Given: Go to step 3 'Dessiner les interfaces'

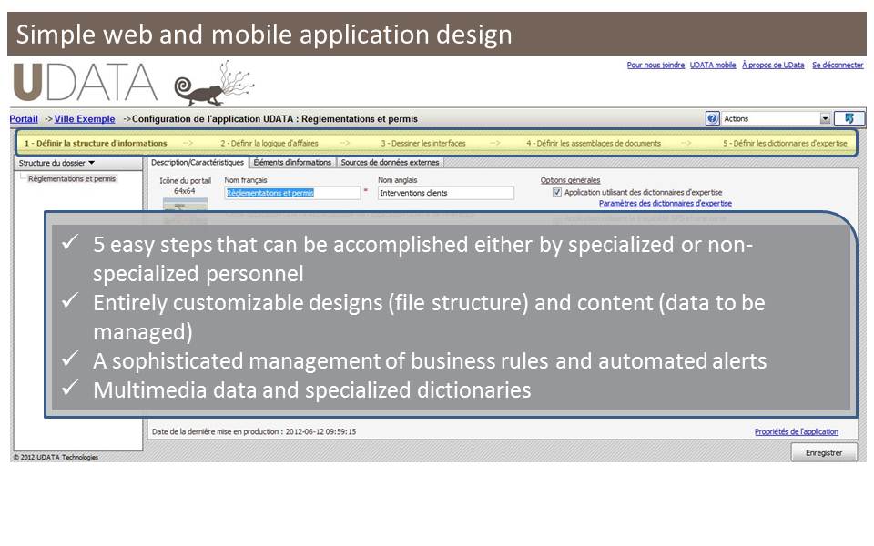Looking at the screenshot, I should [423, 143].
